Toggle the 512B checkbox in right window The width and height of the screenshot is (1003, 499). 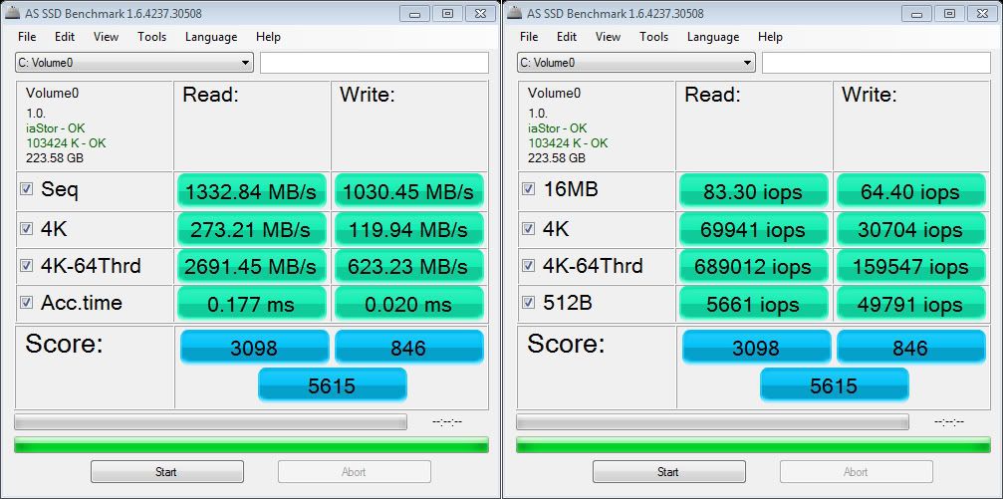click(x=528, y=303)
